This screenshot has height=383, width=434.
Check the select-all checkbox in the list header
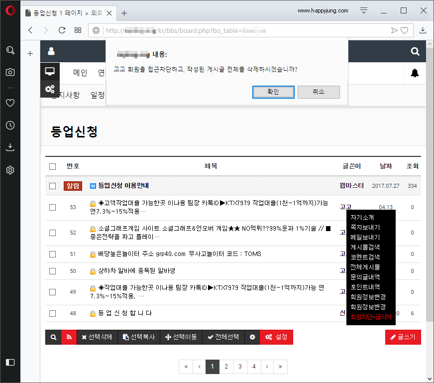tap(52, 166)
